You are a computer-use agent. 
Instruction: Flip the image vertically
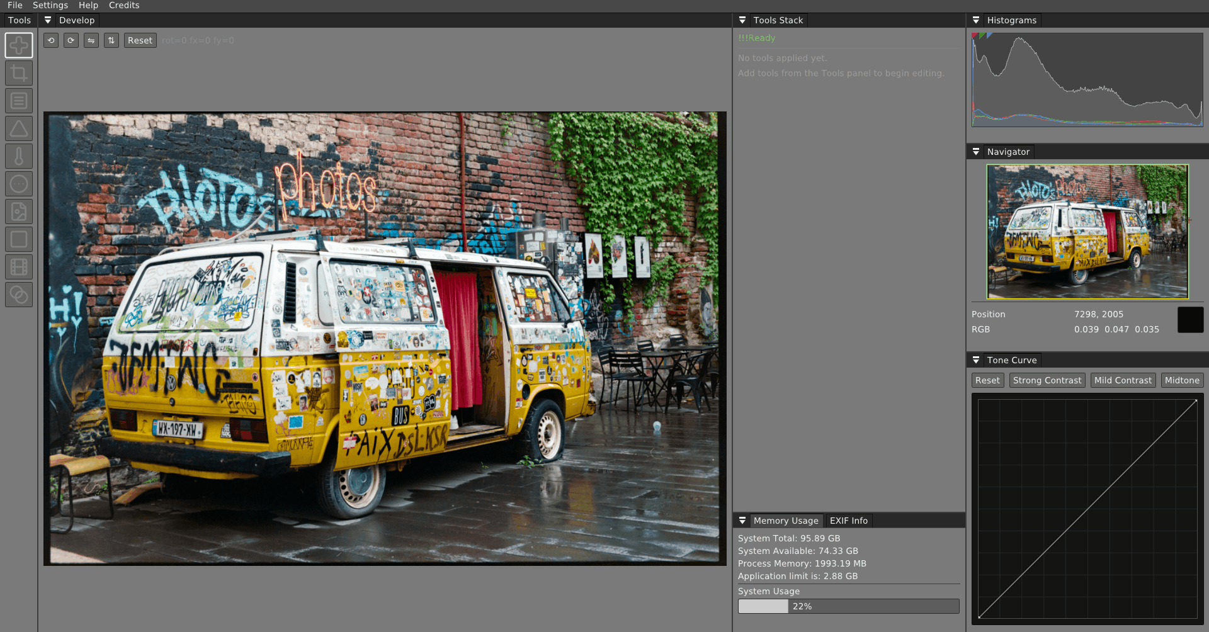pyautogui.click(x=111, y=40)
